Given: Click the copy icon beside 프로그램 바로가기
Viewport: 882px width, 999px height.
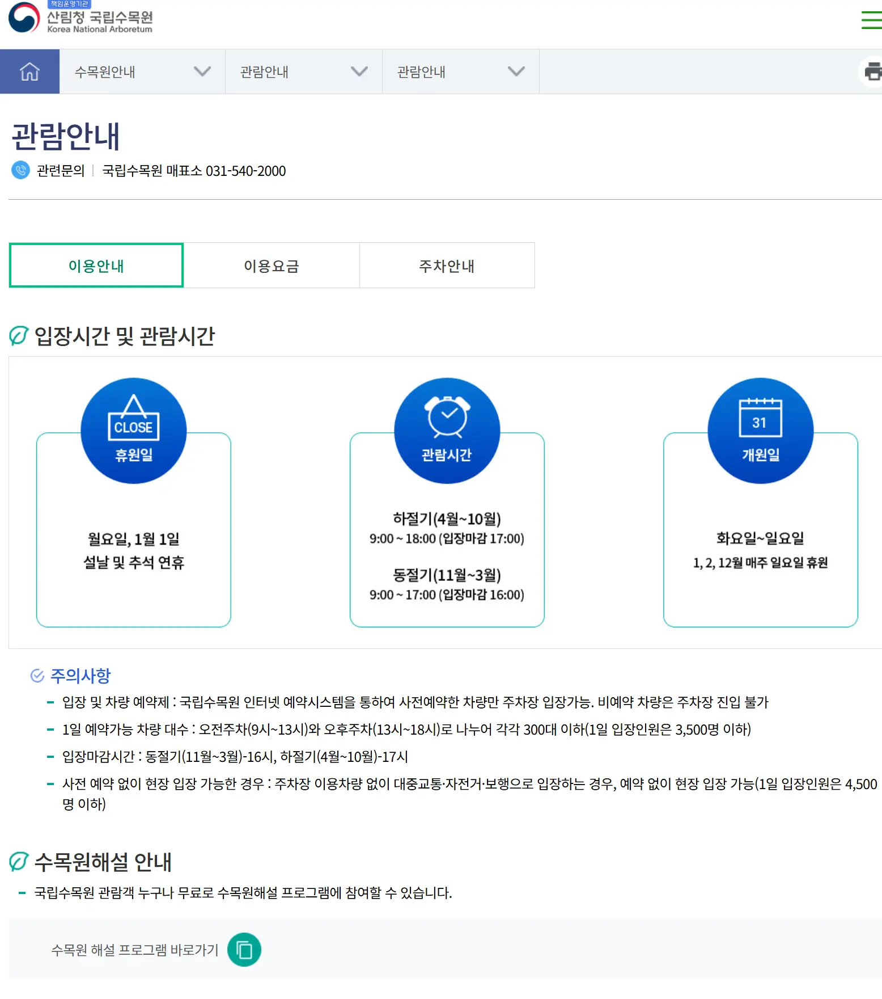Looking at the screenshot, I should pyautogui.click(x=244, y=950).
